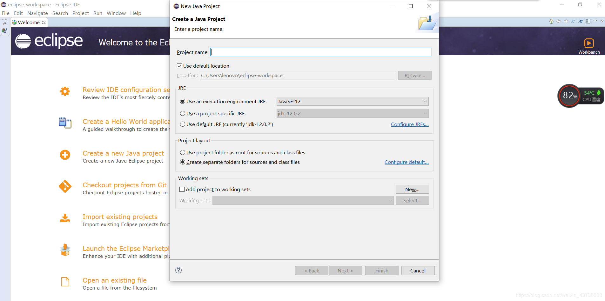Select Create separate folders for sources radio
The image size is (605, 301).
click(x=183, y=162)
